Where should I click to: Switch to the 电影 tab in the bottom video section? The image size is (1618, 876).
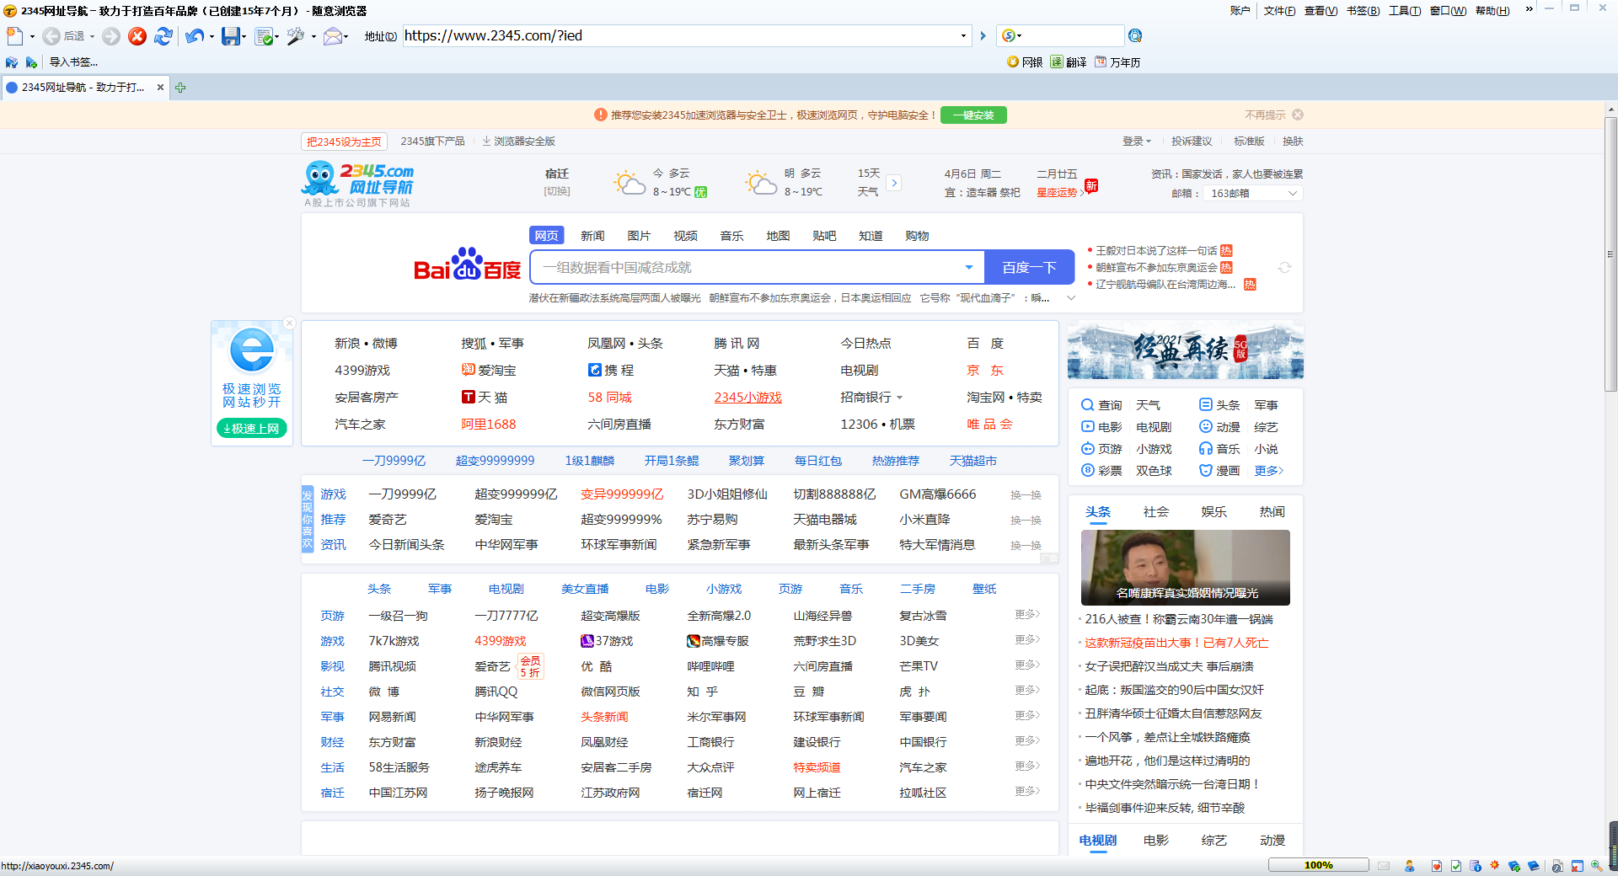tap(1155, 840)
